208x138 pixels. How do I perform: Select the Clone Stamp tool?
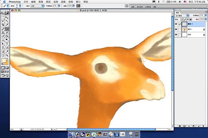point(3,32)
